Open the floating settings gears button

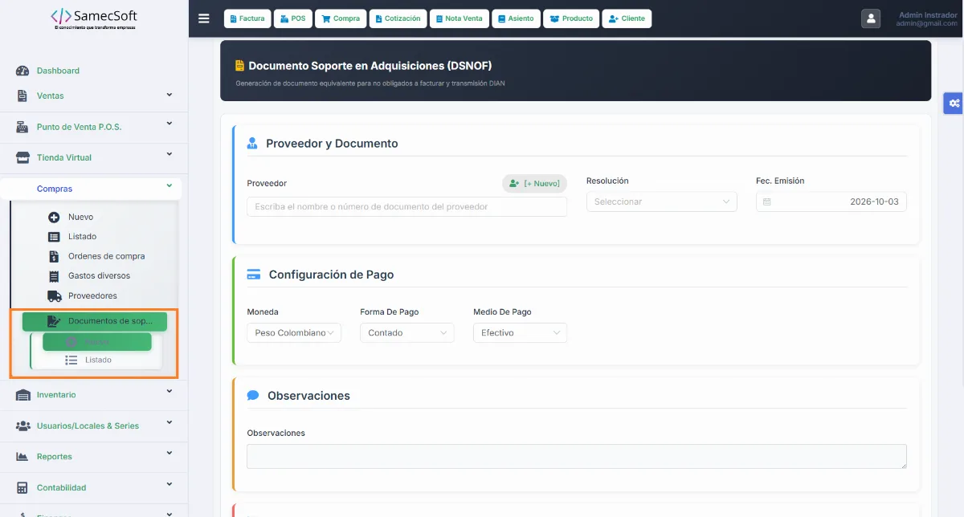click(x=954, y=103)
